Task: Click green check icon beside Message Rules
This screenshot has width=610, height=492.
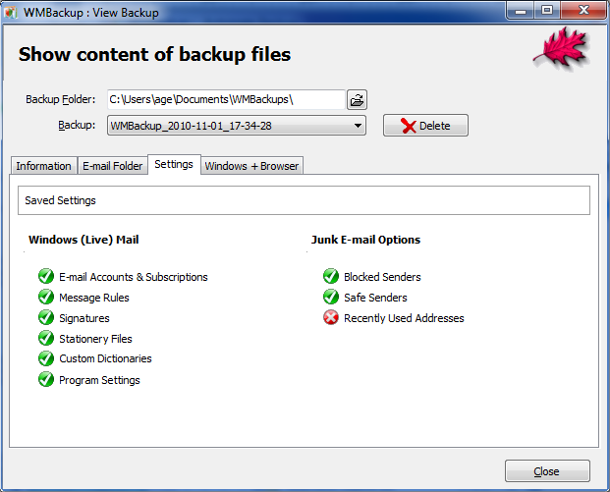Action: coord(45,298)
